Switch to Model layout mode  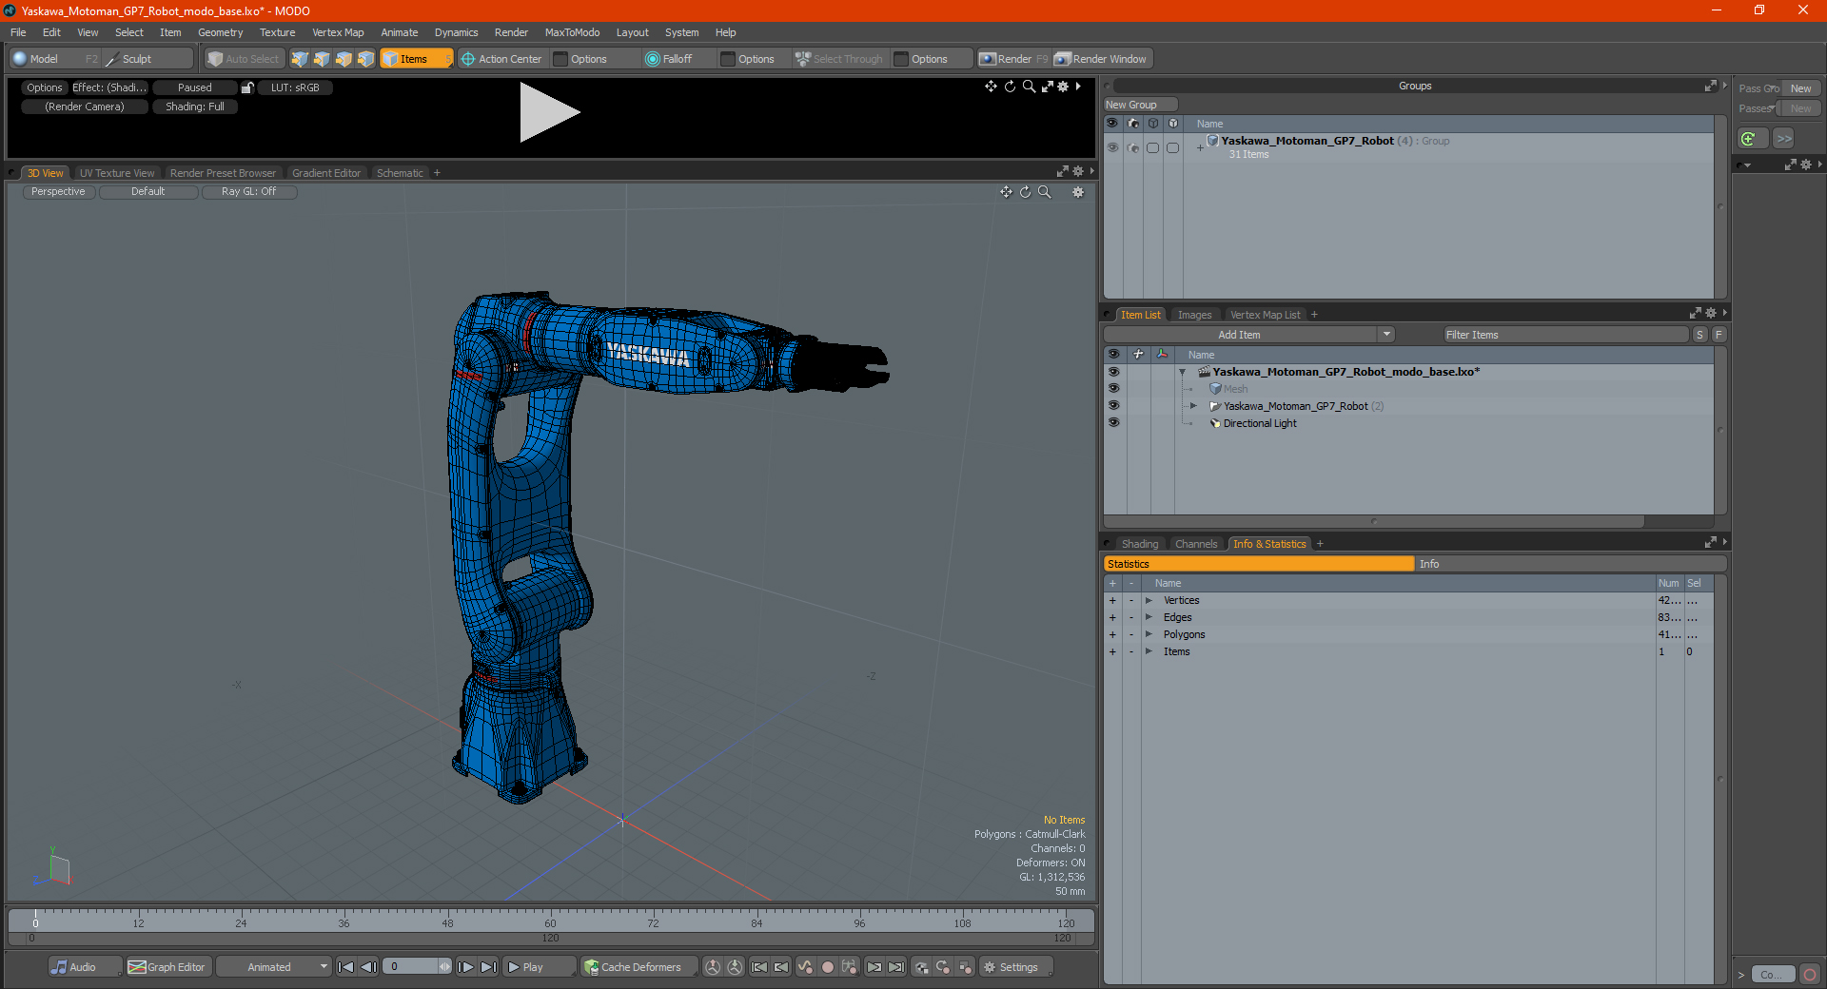44,59
